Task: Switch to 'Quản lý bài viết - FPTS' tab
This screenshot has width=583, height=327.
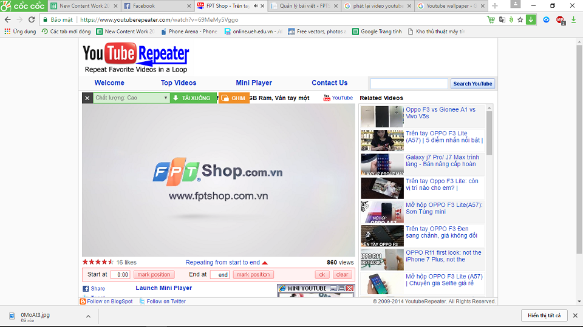Action: pos(304,6)
